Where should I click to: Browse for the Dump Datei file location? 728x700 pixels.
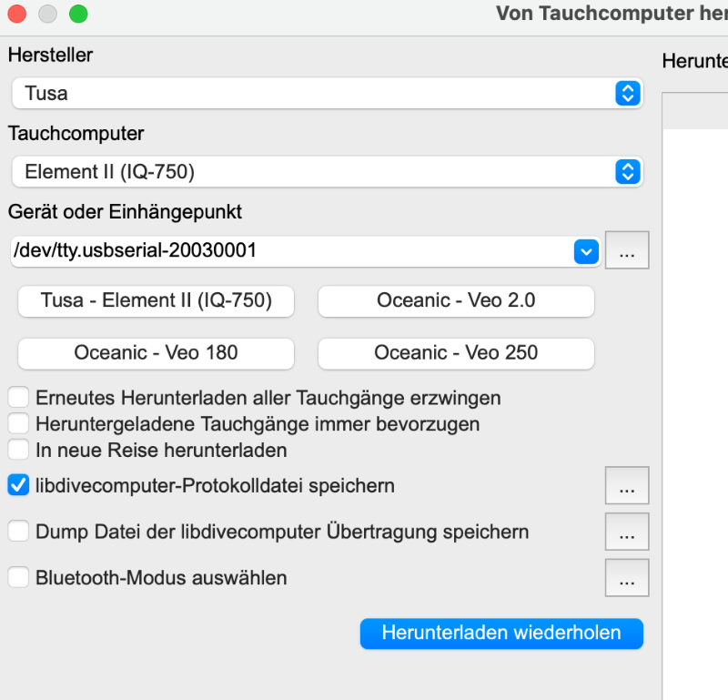click(627, 532)
